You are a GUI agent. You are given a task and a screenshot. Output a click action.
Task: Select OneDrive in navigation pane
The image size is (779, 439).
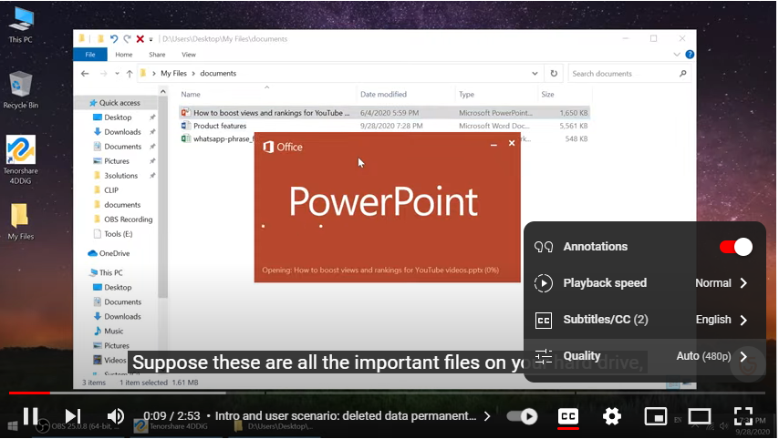114,253
